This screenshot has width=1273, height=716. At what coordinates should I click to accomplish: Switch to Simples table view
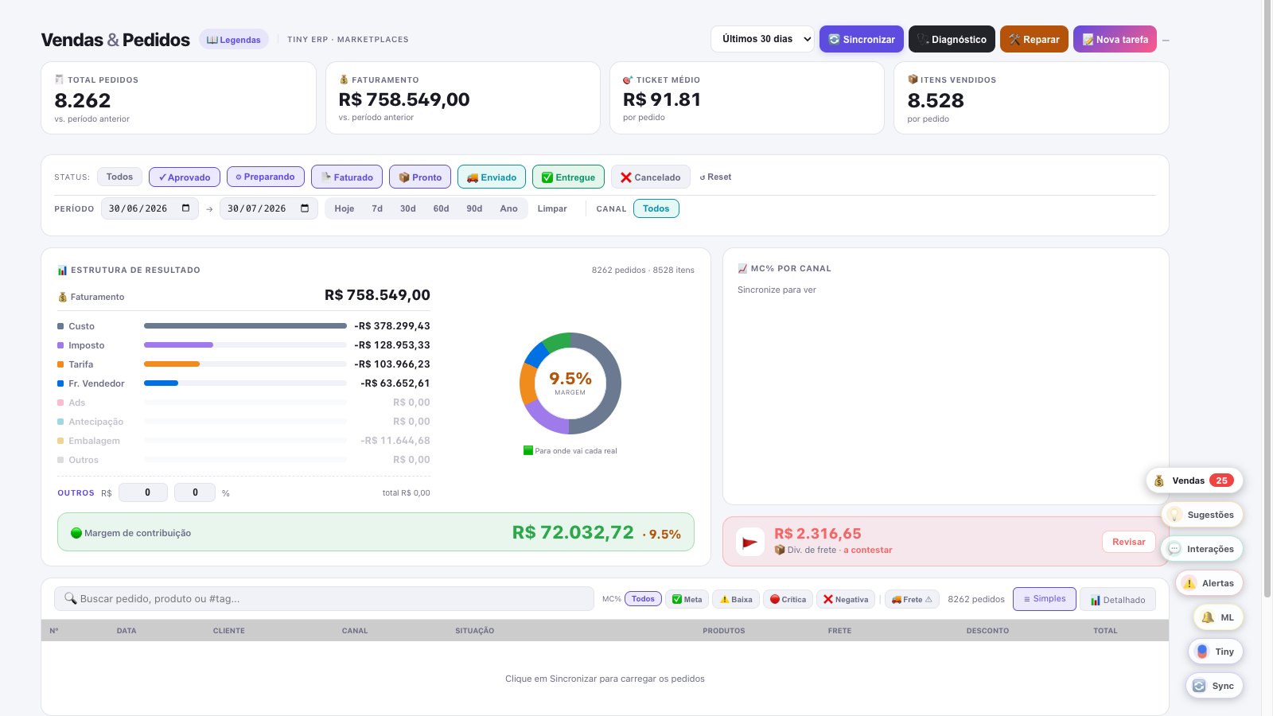1045,599
